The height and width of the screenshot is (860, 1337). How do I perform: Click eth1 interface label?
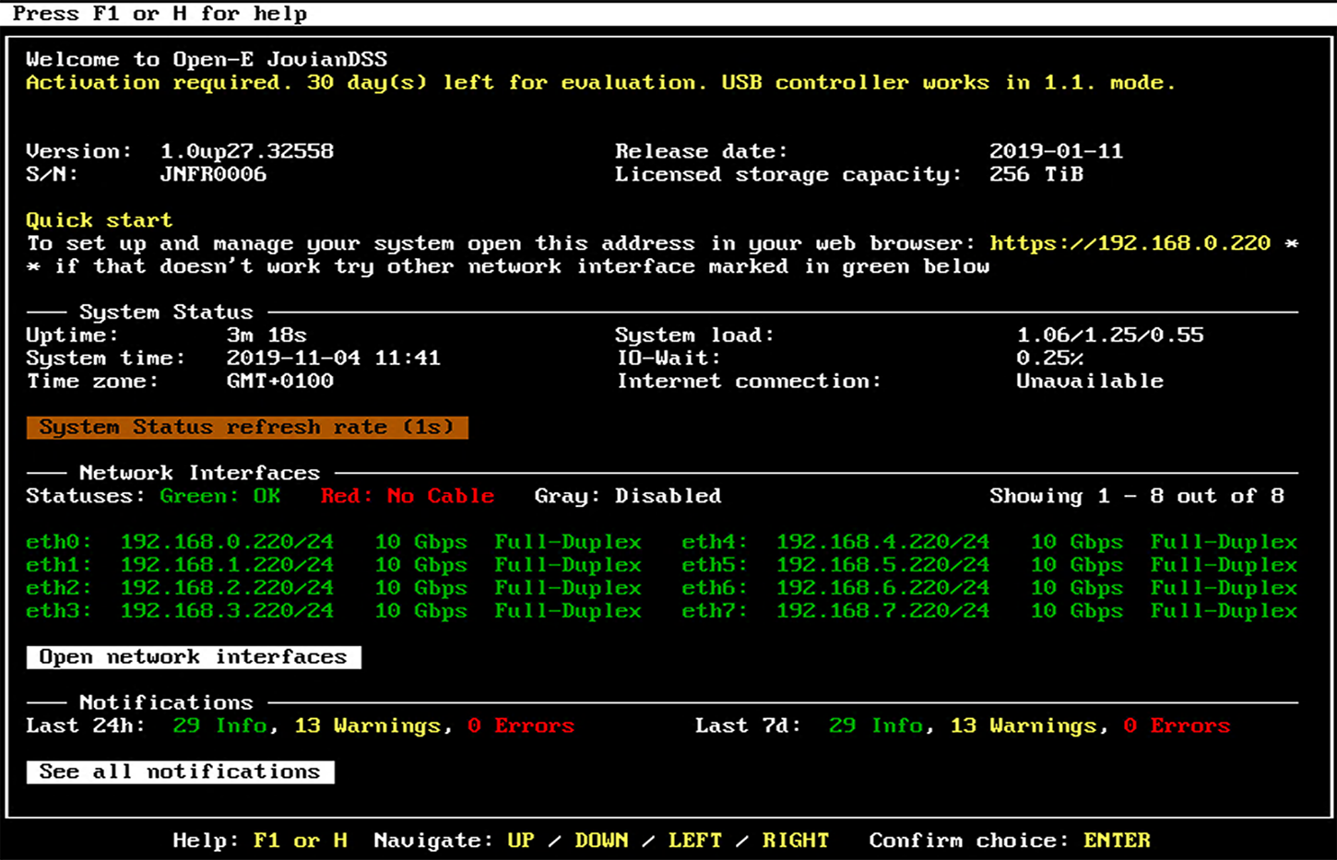[x=59, y=565]
